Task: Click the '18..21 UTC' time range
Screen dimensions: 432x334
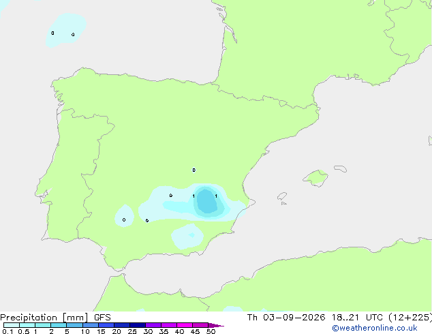Action: pos(357,318)
